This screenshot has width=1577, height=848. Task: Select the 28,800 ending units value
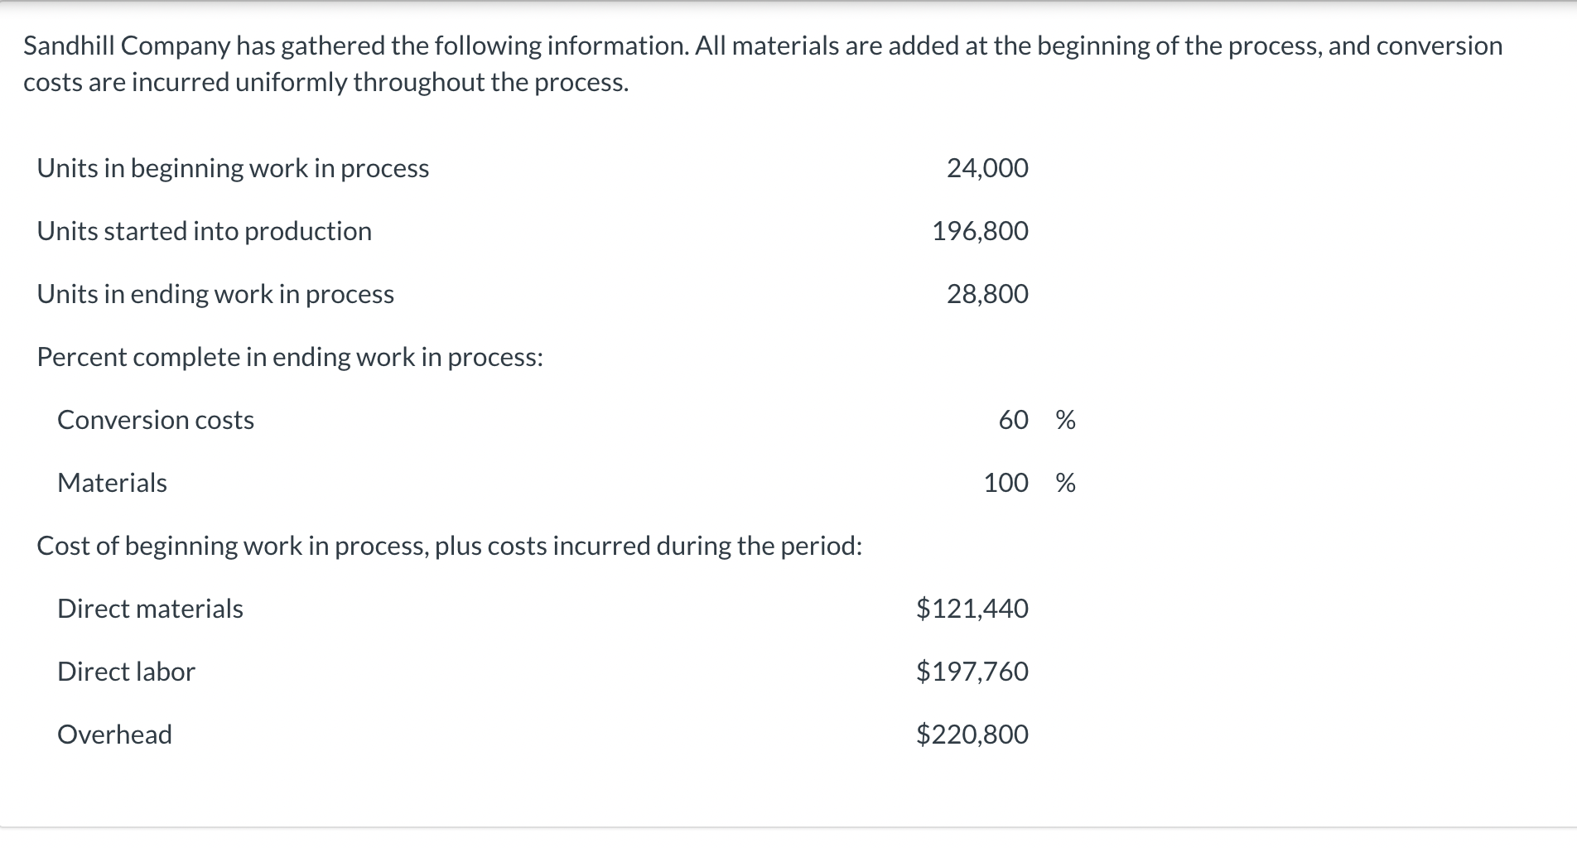click(987, 294)
